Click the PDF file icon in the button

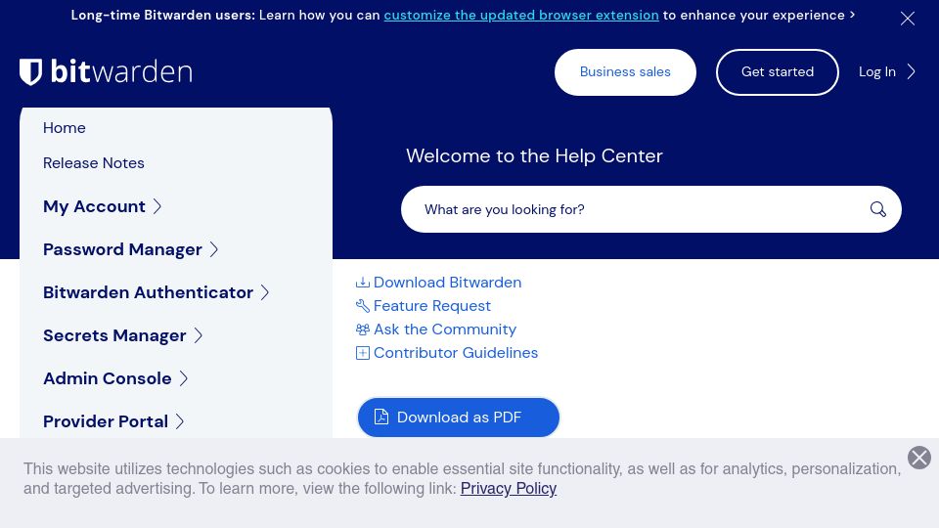[x=380, y=417]
